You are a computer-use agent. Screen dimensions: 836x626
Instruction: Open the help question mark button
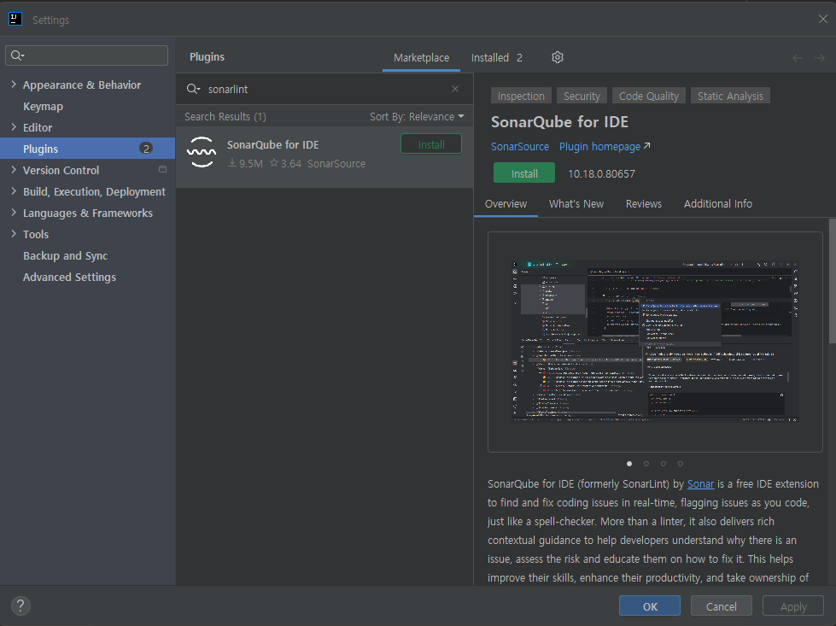20,606
